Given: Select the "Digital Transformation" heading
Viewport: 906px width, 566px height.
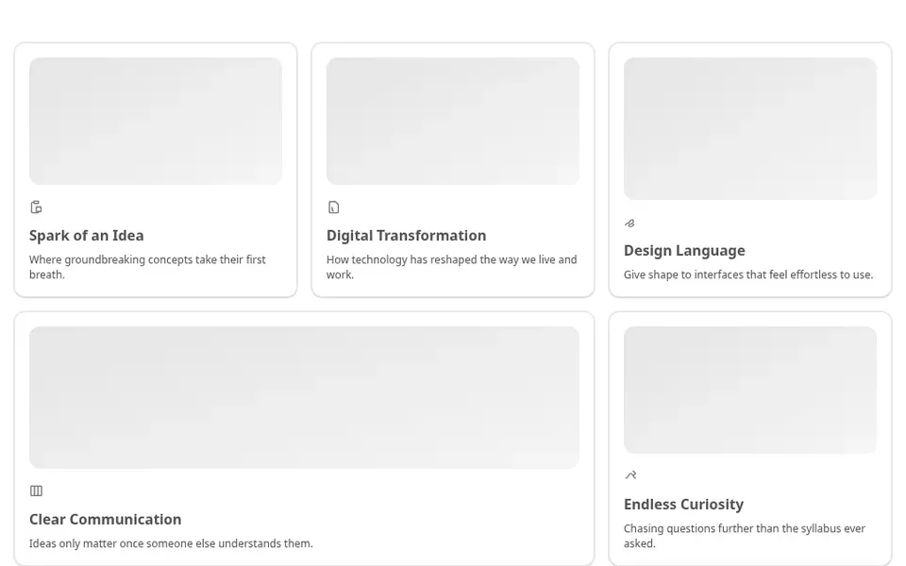Looking at the screenshot, I should (x=406, y=236).
